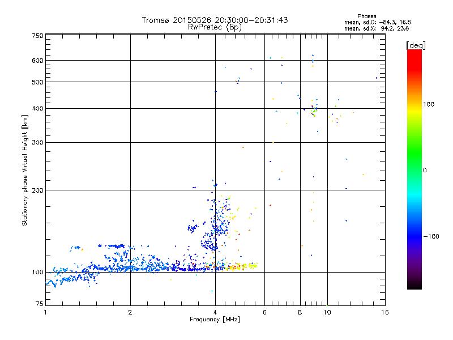The image size is (453, 340).
Task: Click x-axis tick label "2"
Action: tap(130, 312)
